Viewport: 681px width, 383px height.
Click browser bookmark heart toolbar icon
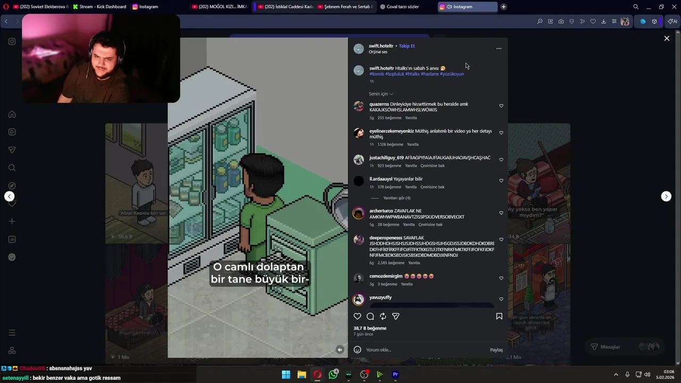593,21
